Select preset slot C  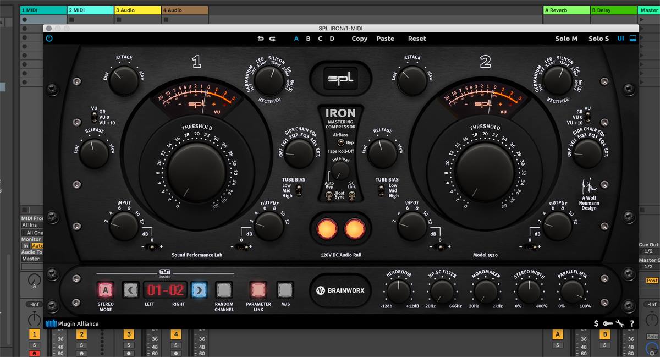point(320,39)
